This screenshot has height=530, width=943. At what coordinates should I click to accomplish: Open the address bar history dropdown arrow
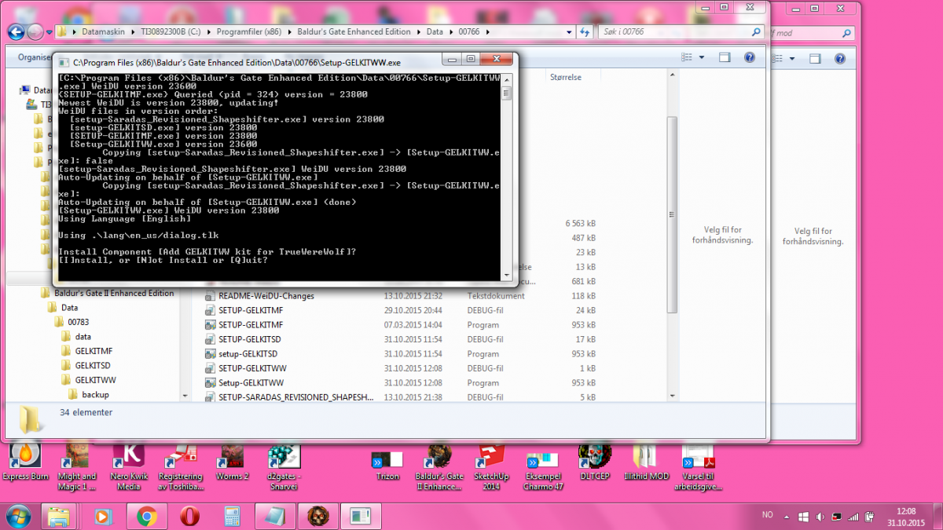point(569,31)
